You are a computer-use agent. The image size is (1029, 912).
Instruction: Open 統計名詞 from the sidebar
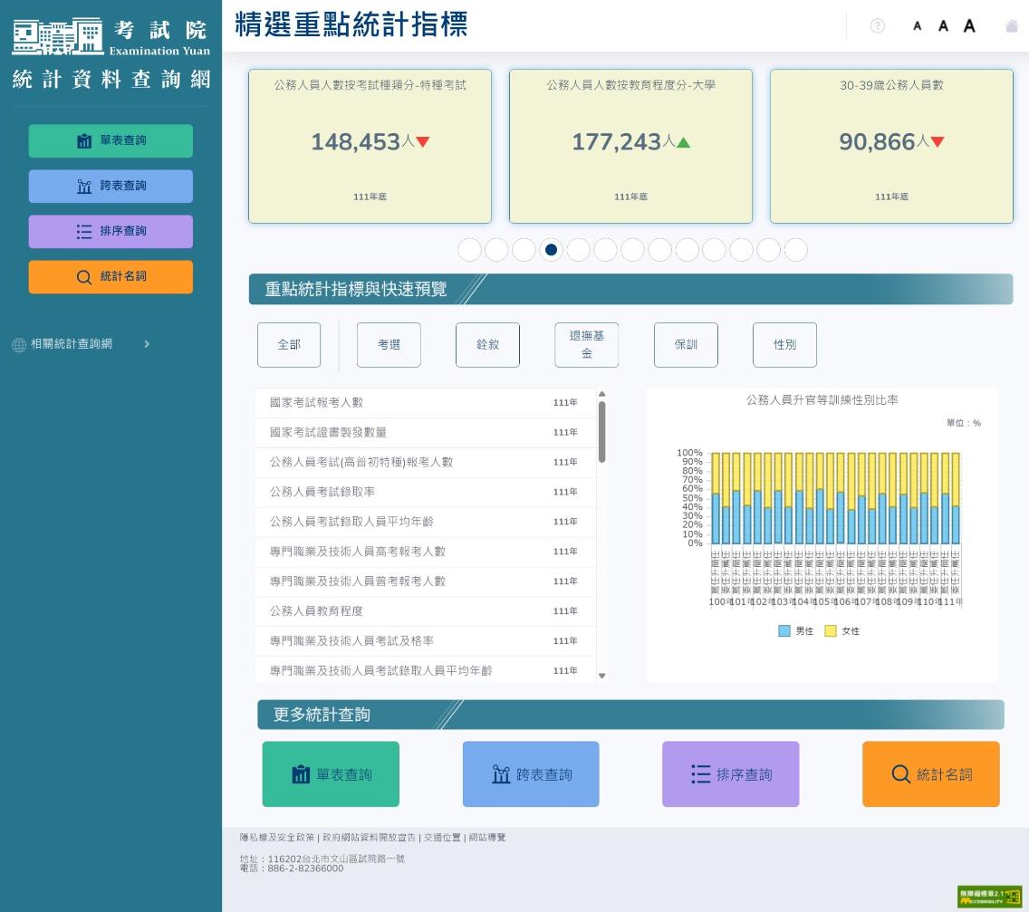tap(111, 277)
